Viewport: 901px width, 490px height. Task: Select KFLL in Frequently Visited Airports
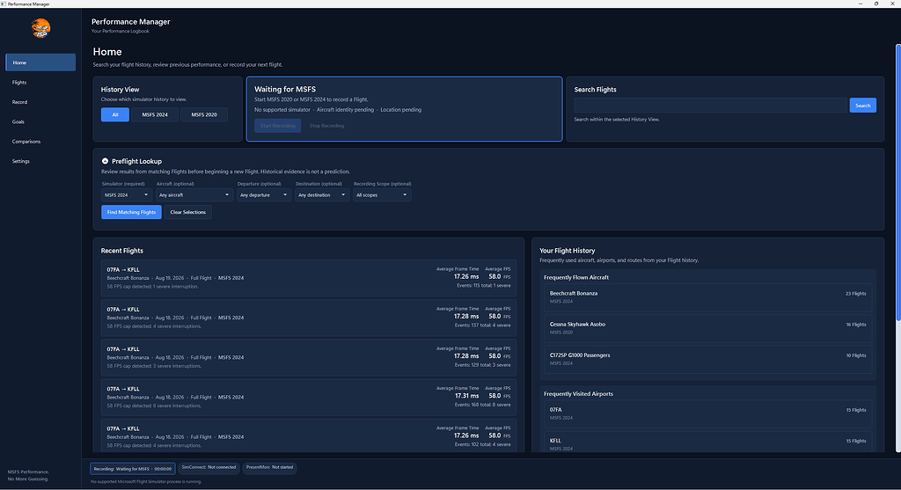pyautogui.click(x=708, y=442)
